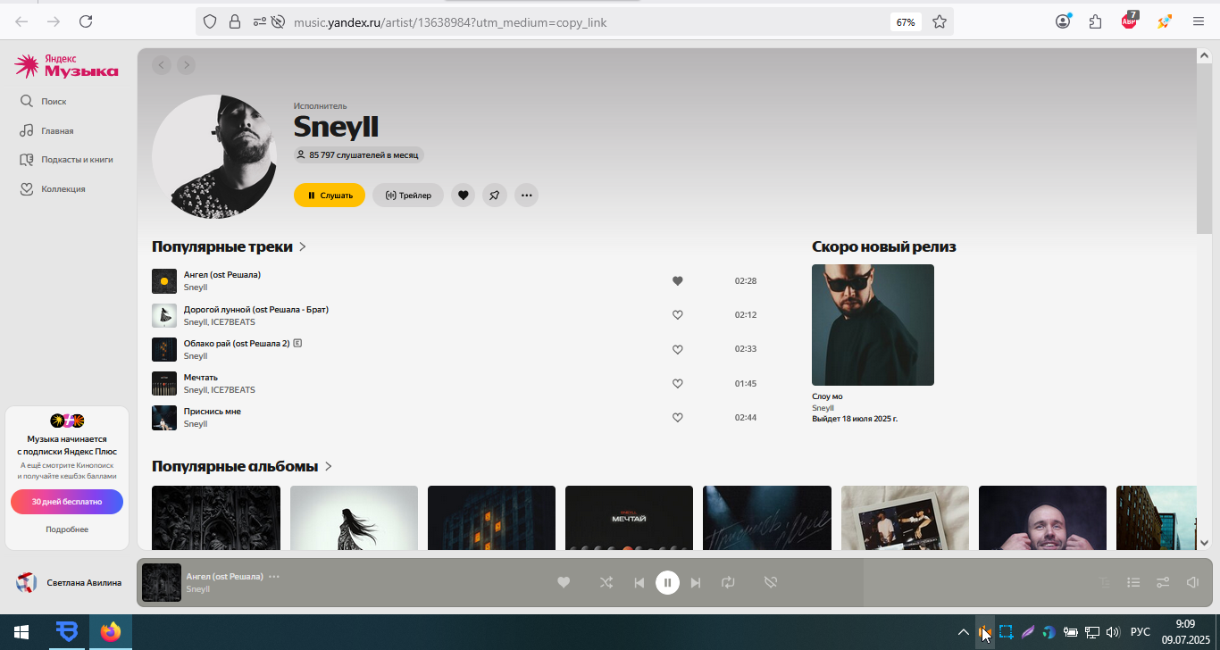Open Светлана Авилина profile
The width and height of the screenshot is (1220, 650).
(69, 583)
